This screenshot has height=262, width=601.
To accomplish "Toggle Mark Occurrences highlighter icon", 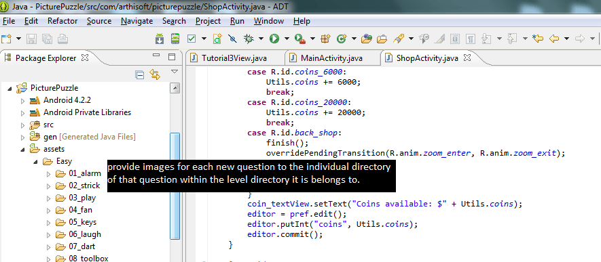I will (x=440, y=39).
